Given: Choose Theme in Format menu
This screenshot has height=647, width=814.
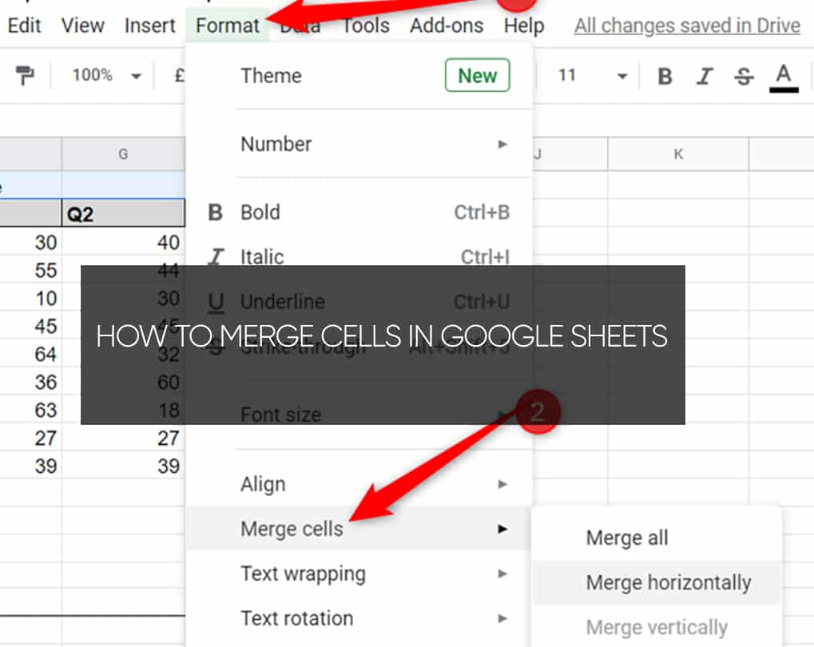Looking at the screenshot, I should tap(359, 76).
